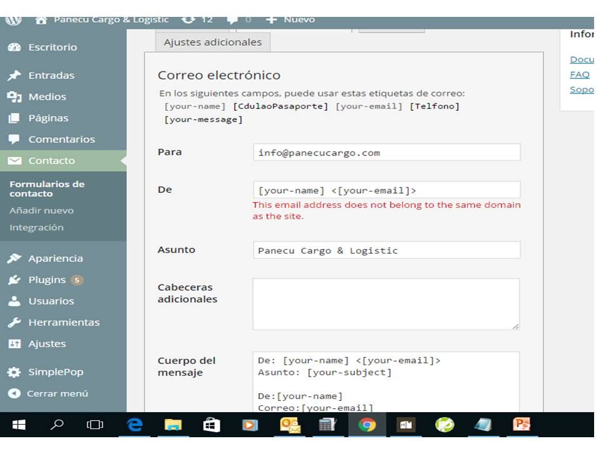This screenshot has height=451, width=601.
Task: Select the [Telfono] mail tag
Action: point(434,106)
